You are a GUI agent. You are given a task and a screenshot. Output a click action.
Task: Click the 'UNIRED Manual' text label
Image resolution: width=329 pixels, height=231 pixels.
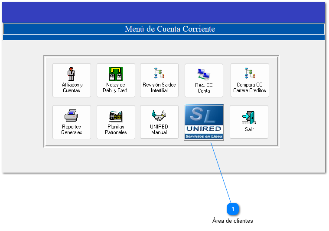coord(159,130)
